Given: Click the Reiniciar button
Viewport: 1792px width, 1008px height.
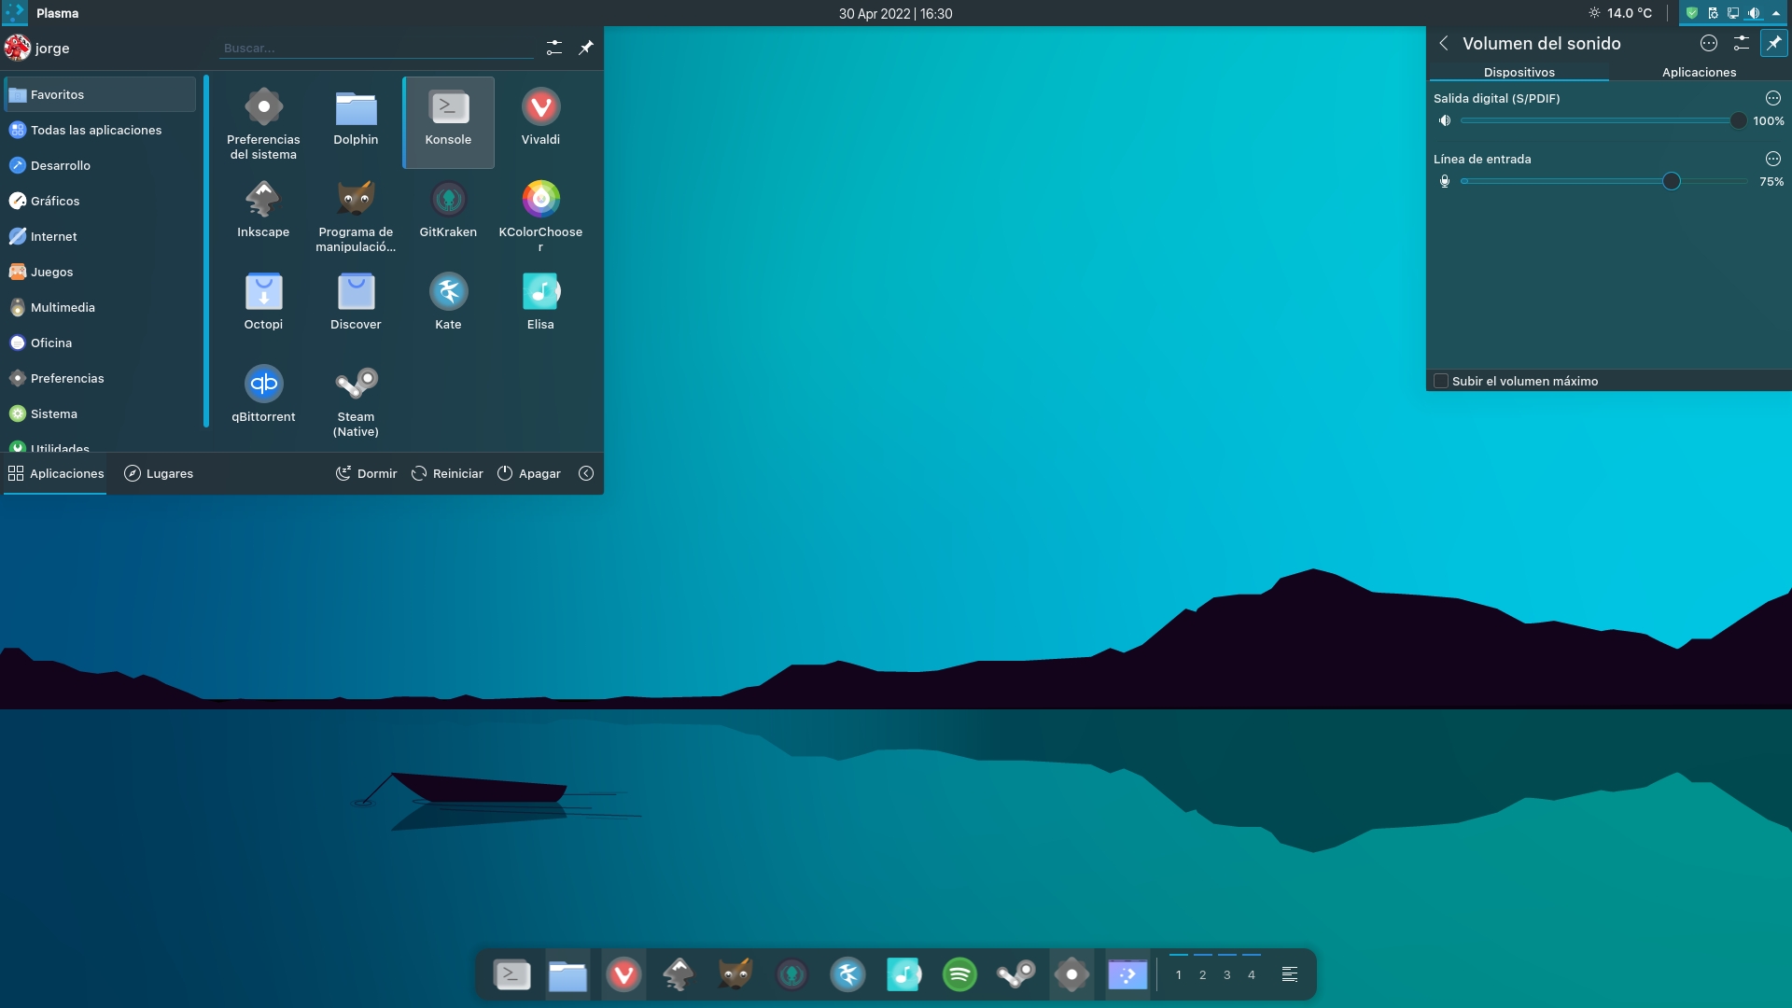Looking at the screenshot, I should tap(447, 473).
